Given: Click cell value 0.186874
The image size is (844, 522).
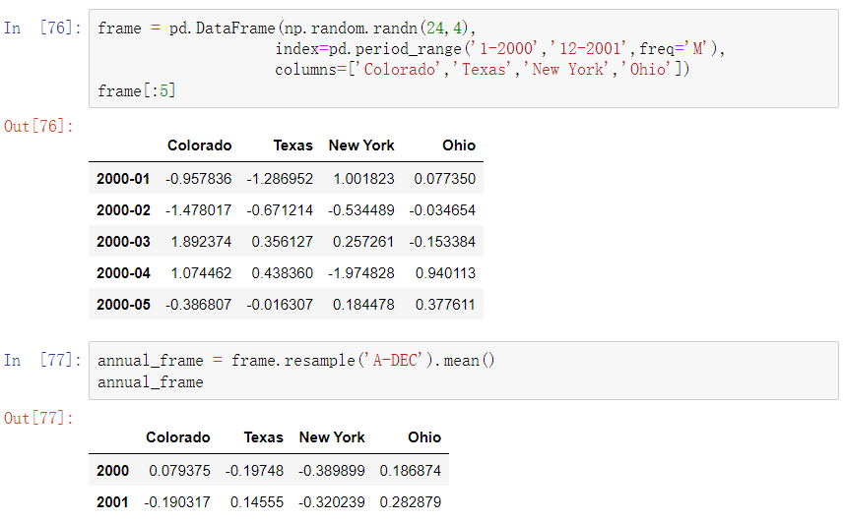Looking at the screenshot, I should click(x=410, y=471).
